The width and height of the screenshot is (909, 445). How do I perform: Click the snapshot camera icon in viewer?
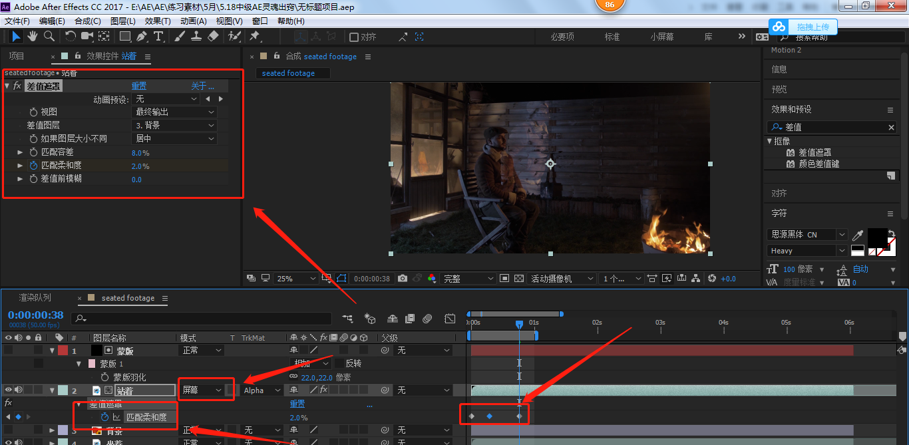(x=403, y=279)
